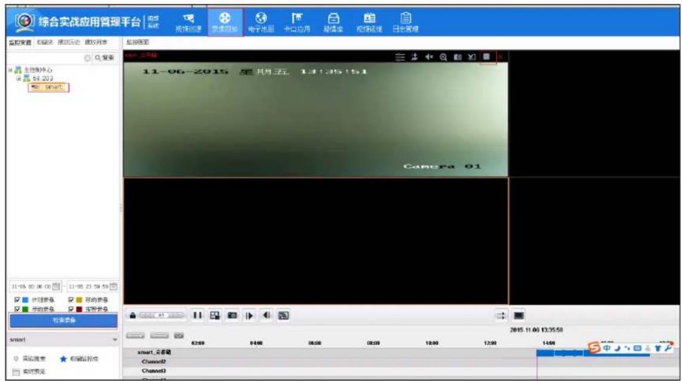This screenshot has width=682, height=381.
Task: Click the first small button above the timeline
Action: click(135, 336)
